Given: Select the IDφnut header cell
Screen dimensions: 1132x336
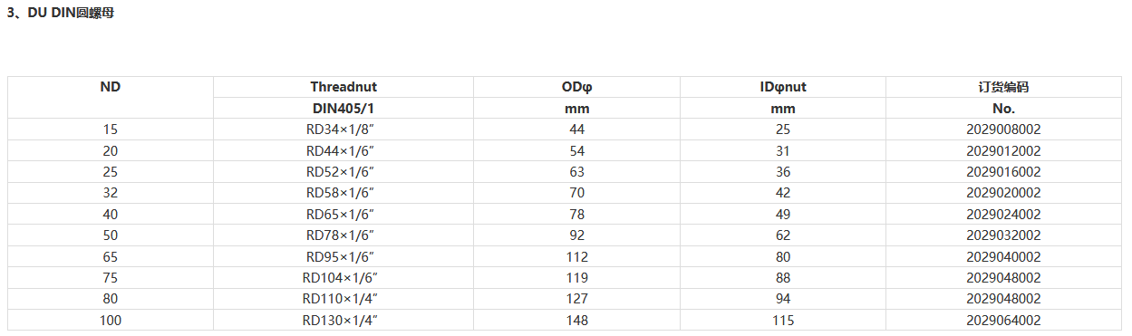Looking at the screenshot, I should point(783,87).
